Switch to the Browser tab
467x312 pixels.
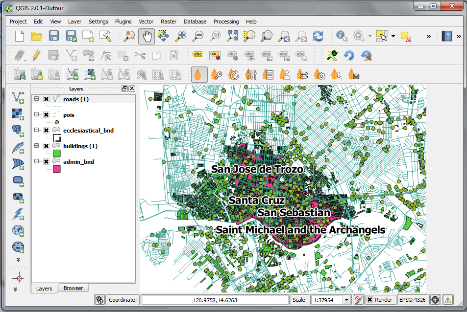[x=73, y=288]
